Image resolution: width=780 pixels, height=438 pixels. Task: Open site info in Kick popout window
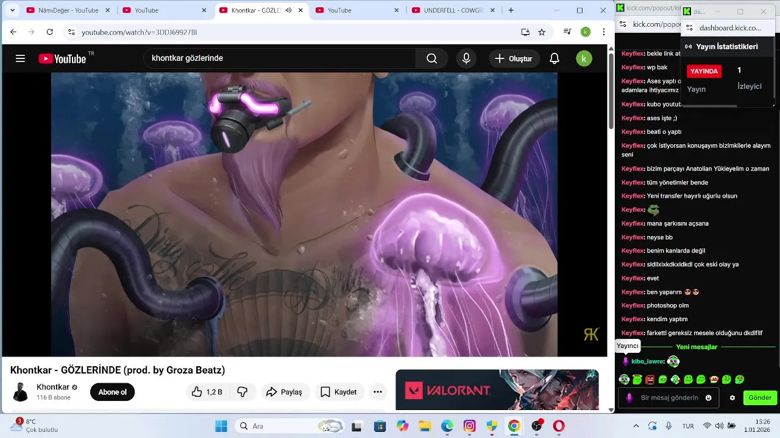[x=623, y=24]
